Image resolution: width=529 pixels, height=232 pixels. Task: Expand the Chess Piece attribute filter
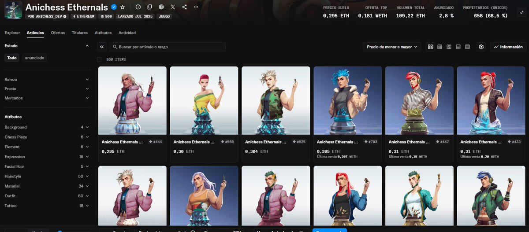(47, 137)
